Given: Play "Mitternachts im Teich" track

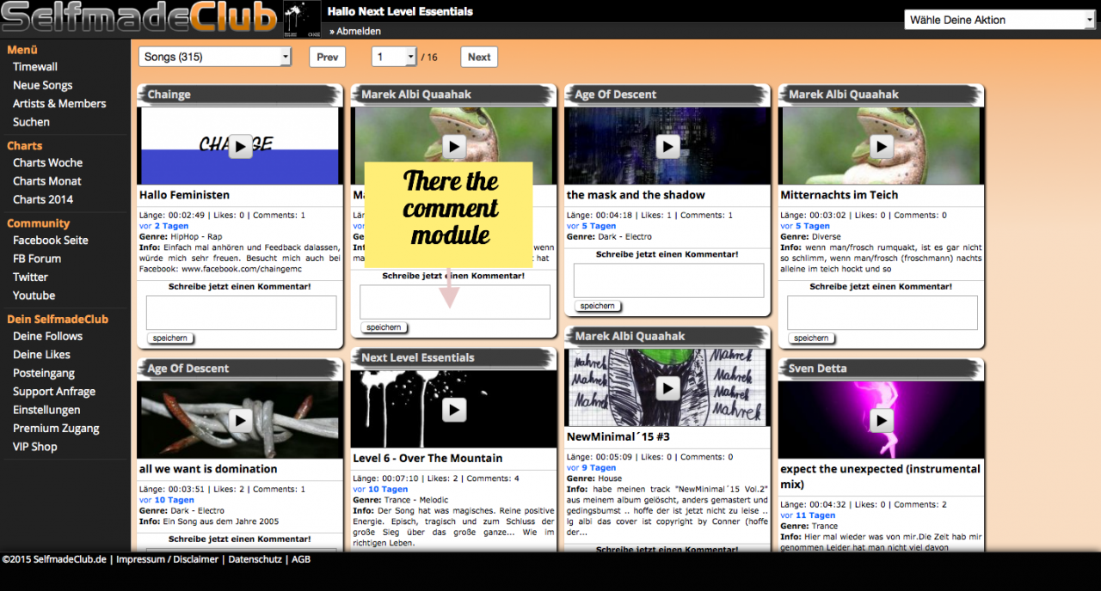Looking at the screenshot, I should 881,147.
